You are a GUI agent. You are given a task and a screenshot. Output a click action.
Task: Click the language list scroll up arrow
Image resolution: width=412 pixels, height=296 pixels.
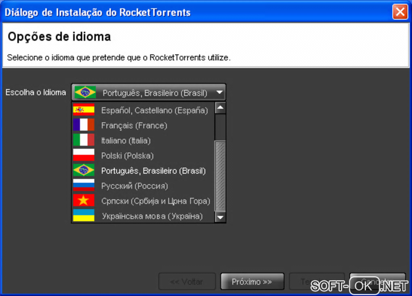click(220, 108)
